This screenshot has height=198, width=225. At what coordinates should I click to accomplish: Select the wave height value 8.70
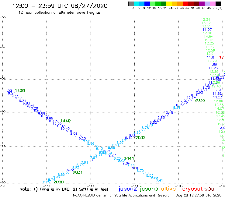tap(140, 171)
